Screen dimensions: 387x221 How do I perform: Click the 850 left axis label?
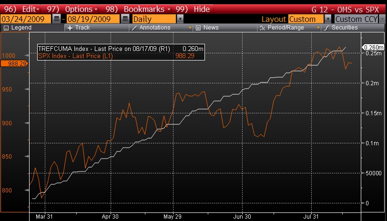coord(7,157)
